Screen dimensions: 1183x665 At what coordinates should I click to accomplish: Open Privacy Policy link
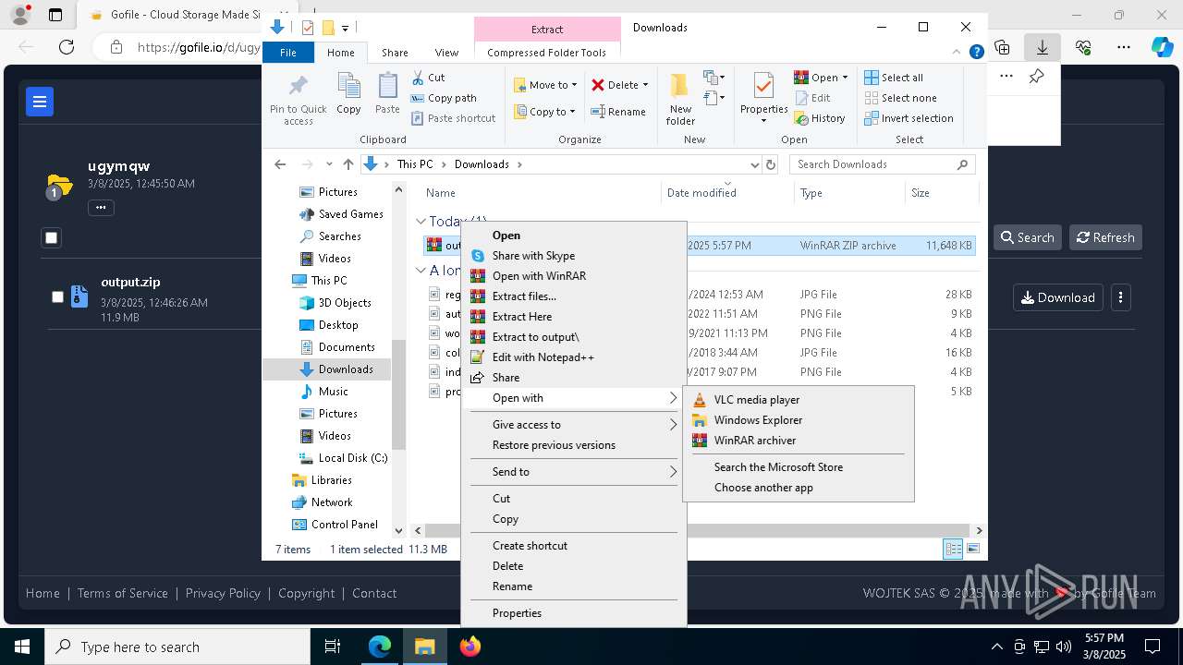pos(223,593)
